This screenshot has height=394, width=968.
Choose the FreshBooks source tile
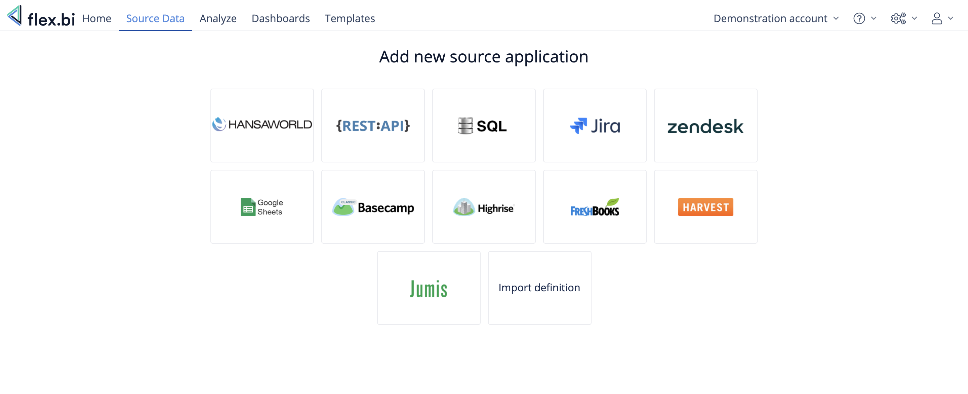pos(595,207)
